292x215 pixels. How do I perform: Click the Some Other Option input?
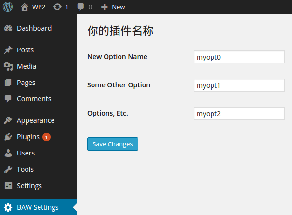pos(239,85)
